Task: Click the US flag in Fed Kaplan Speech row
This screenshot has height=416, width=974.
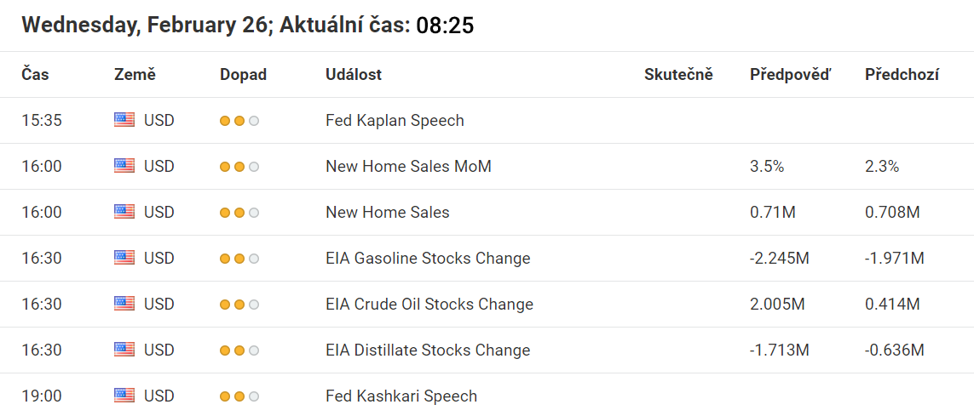Action: coord(124,120)
